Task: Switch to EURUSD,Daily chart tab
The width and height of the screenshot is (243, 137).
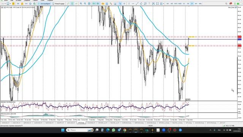Action: click(x=127, y=123)
